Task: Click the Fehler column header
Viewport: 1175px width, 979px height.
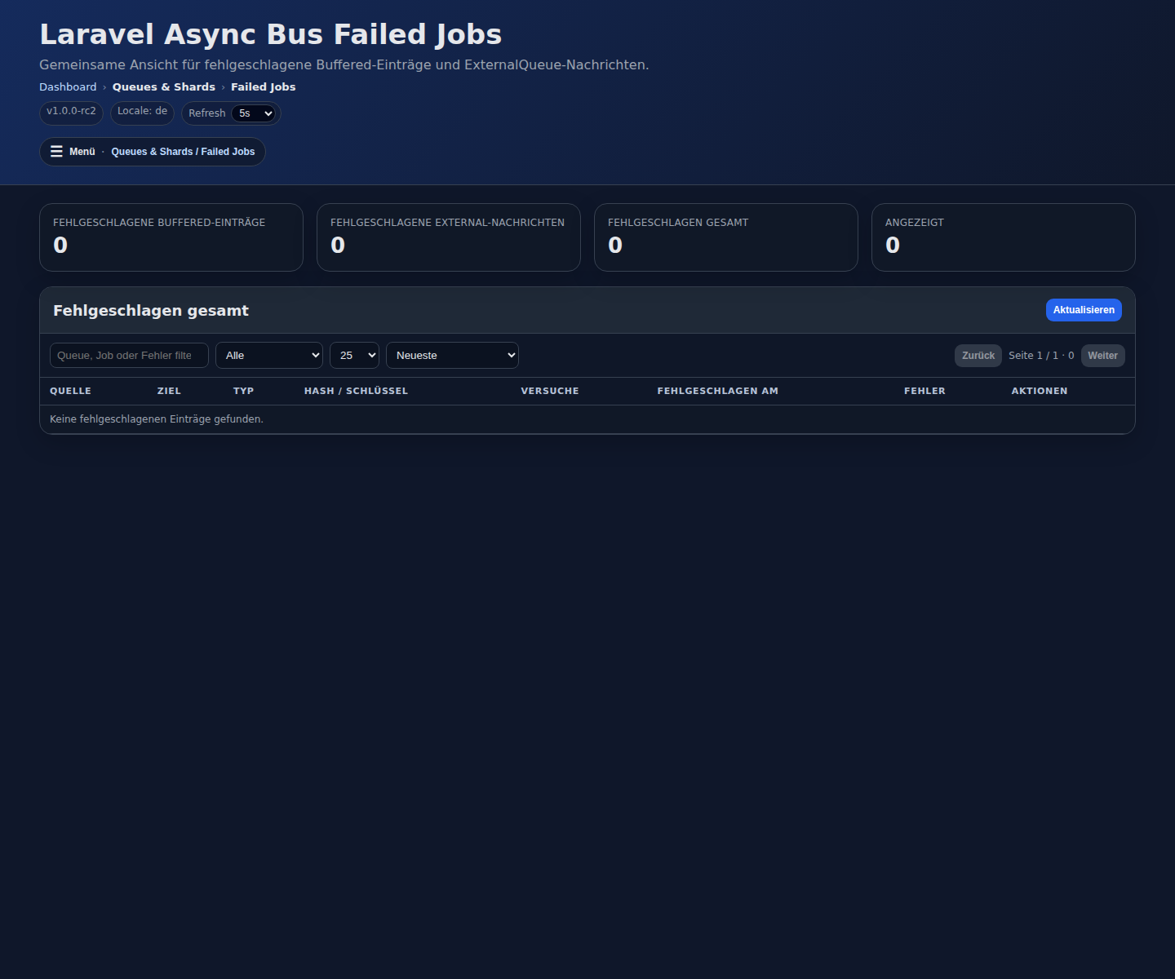Action: (x=924, y=392)
